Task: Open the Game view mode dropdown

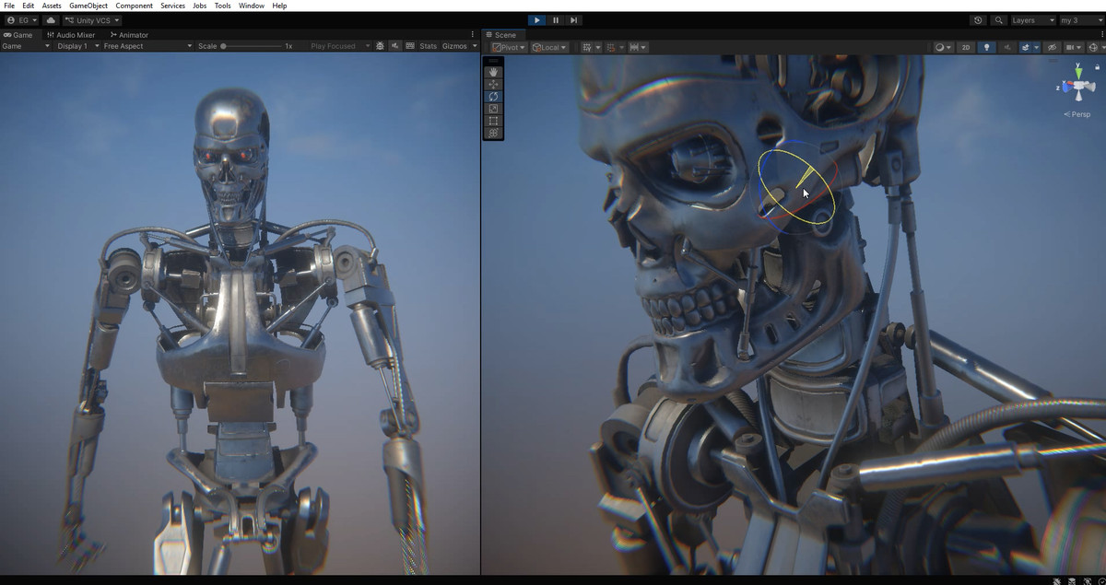Action: [x=26, y=46]
